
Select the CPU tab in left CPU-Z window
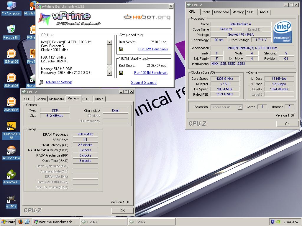click(27, 99)
